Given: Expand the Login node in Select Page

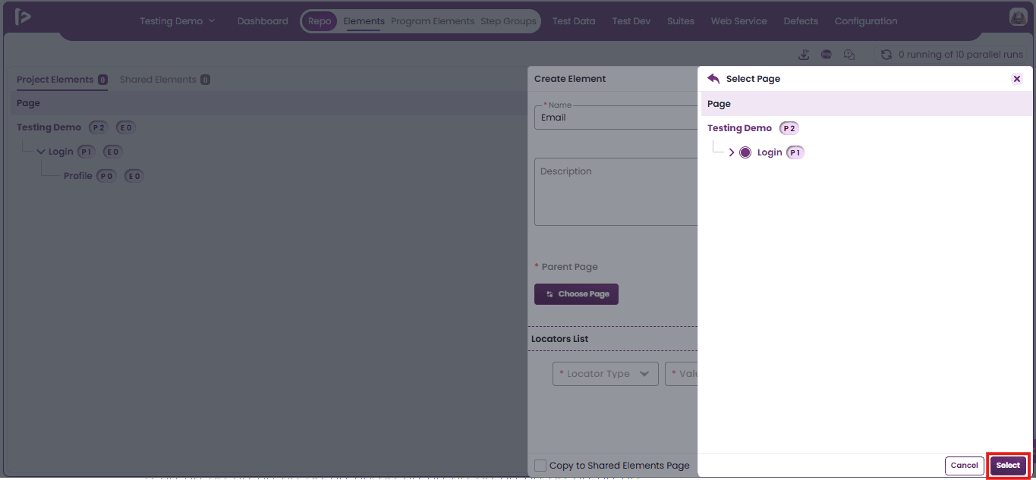Looking at the screenshot, I should pyautogui.click(x=732, y=152).
